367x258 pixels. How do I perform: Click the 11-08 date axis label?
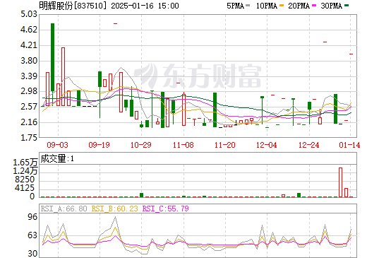pyautogui.click(x=183, y=145)
